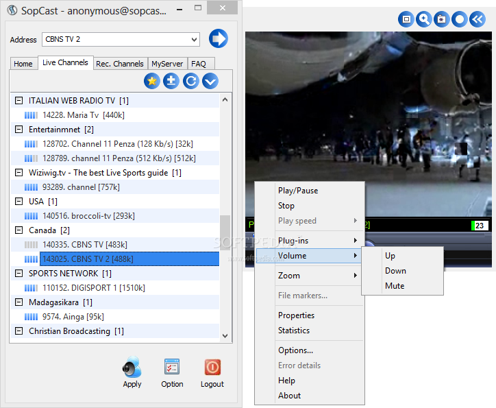Click scroll down arrow of channel list
This screenshot has height=408, width=496.
tap(225, 336)
